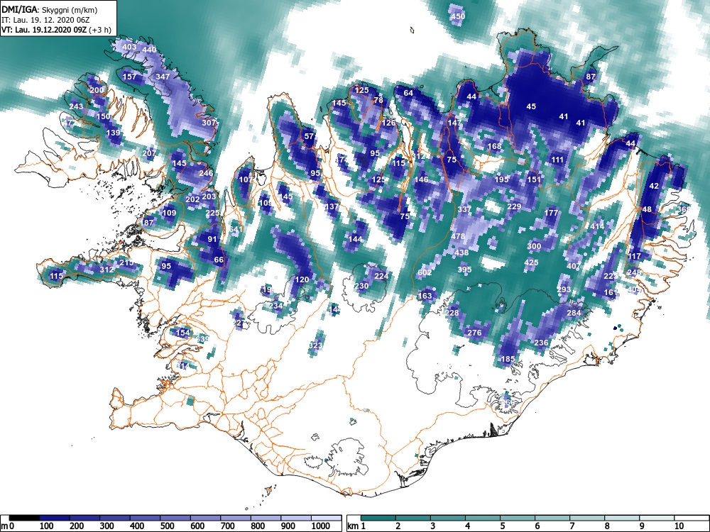This screenshot has height=532, width=710.
Task: Click the 215 value on Snæfellsnes peninsula
Action: 126,262
